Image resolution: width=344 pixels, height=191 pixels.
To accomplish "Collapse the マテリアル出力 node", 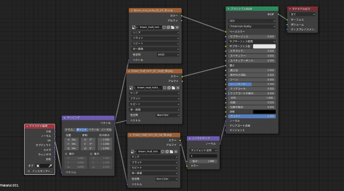I will (290, 9).
